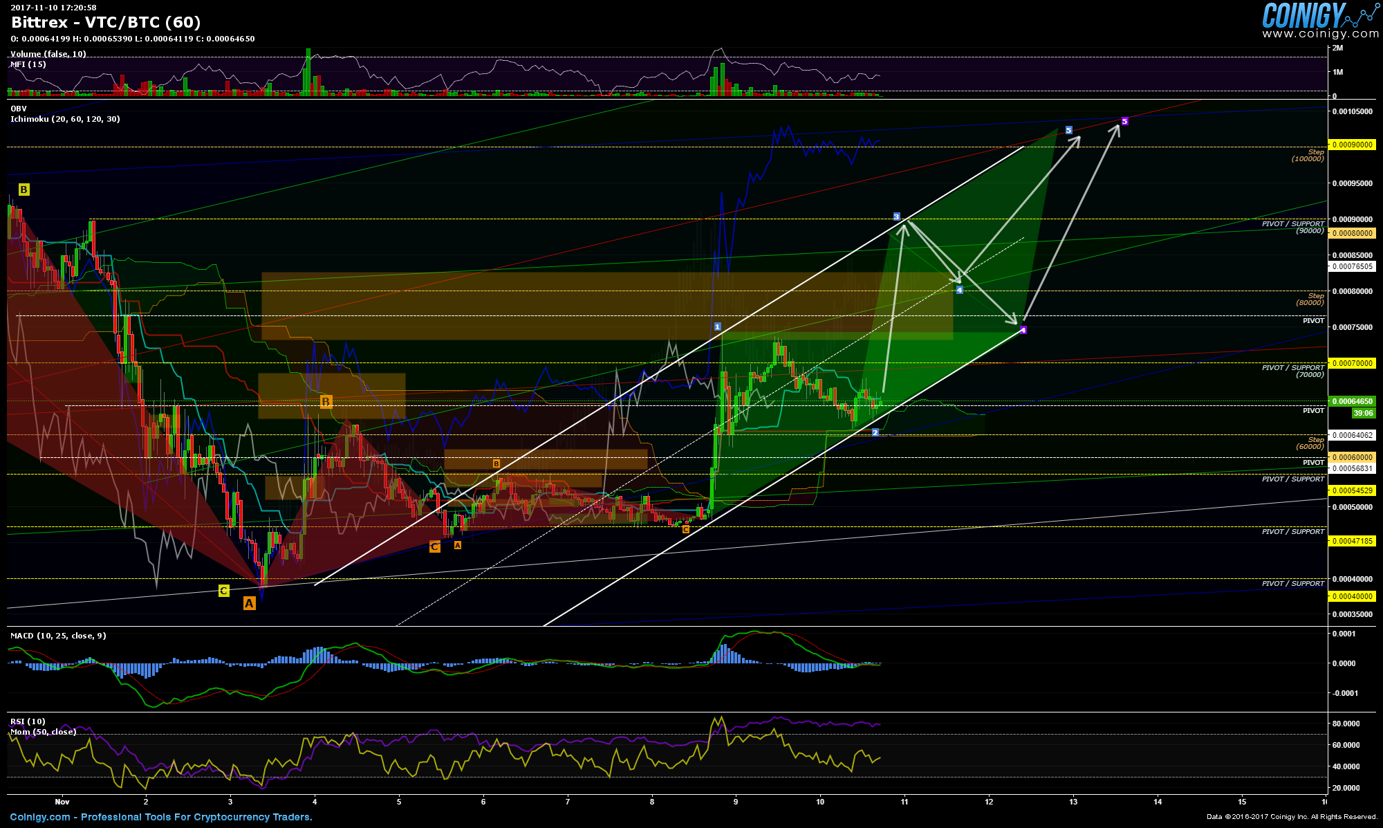Screen dimensions: 1383x828
Task: Click the PIVOT / SUPPORT (70000) label
Action: [x=1293, y=371]
